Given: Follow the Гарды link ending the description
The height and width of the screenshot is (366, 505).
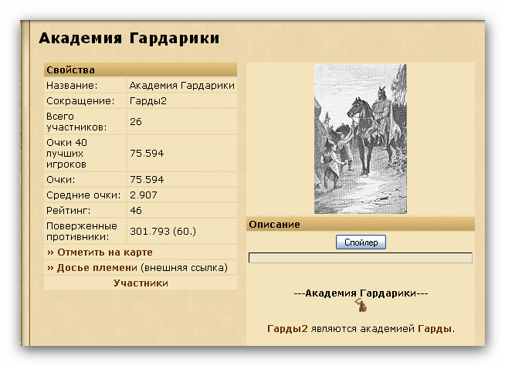Looking at the screenshot, I should click(435, 329).
